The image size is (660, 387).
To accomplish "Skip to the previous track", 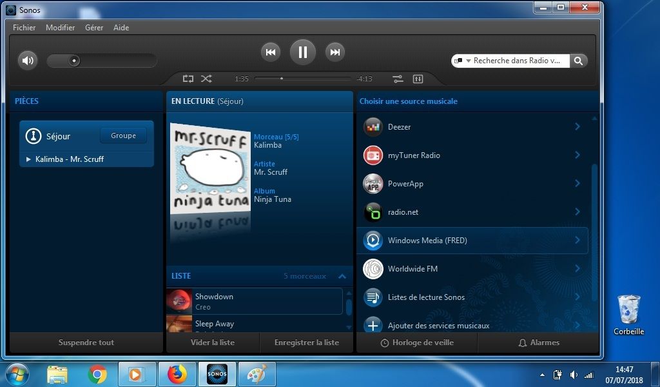I will [271, 52].
